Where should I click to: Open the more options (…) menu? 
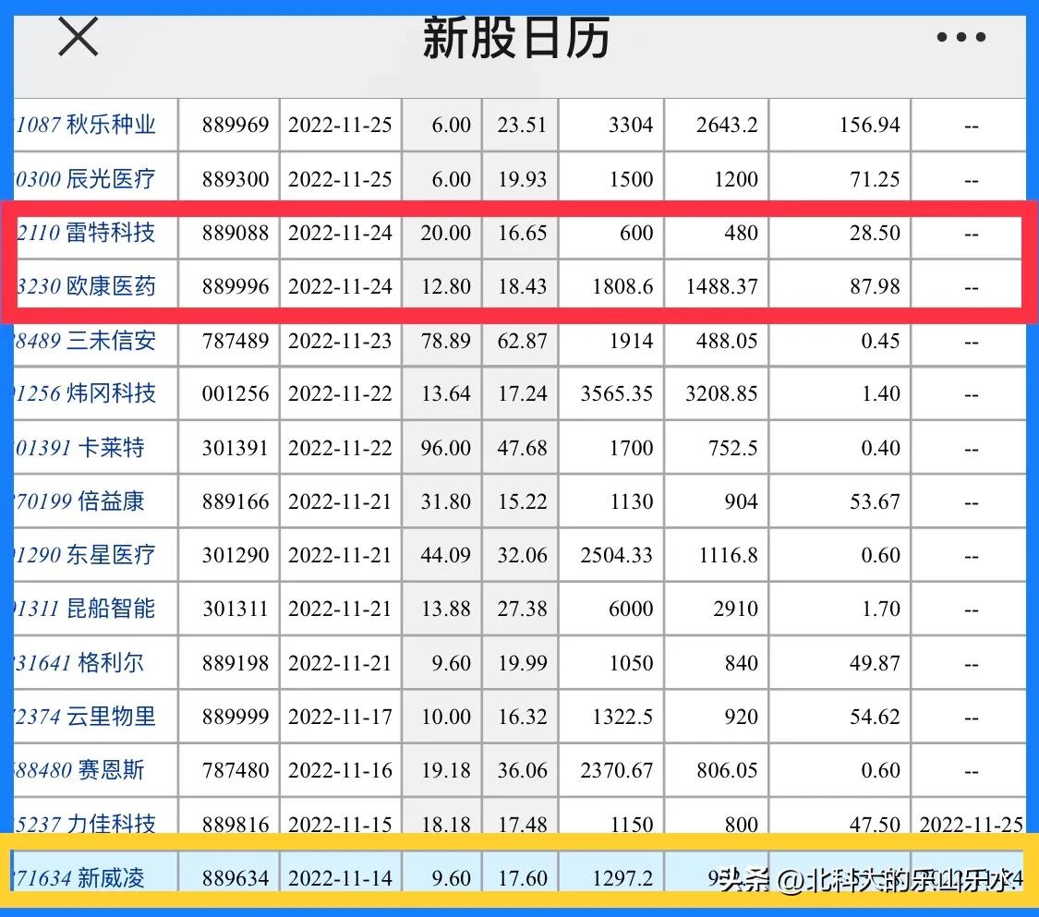point(959,37)
